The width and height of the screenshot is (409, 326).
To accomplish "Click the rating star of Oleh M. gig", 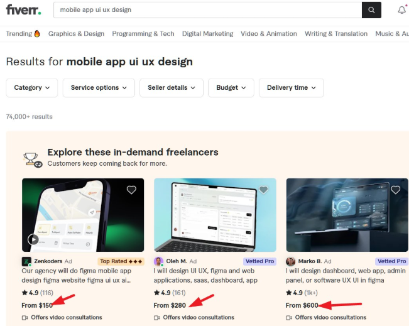I will coord(157,293).
